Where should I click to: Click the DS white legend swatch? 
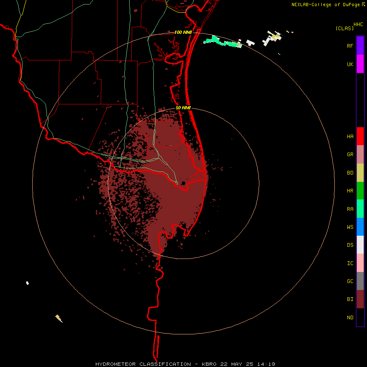[x=360, y=245]
